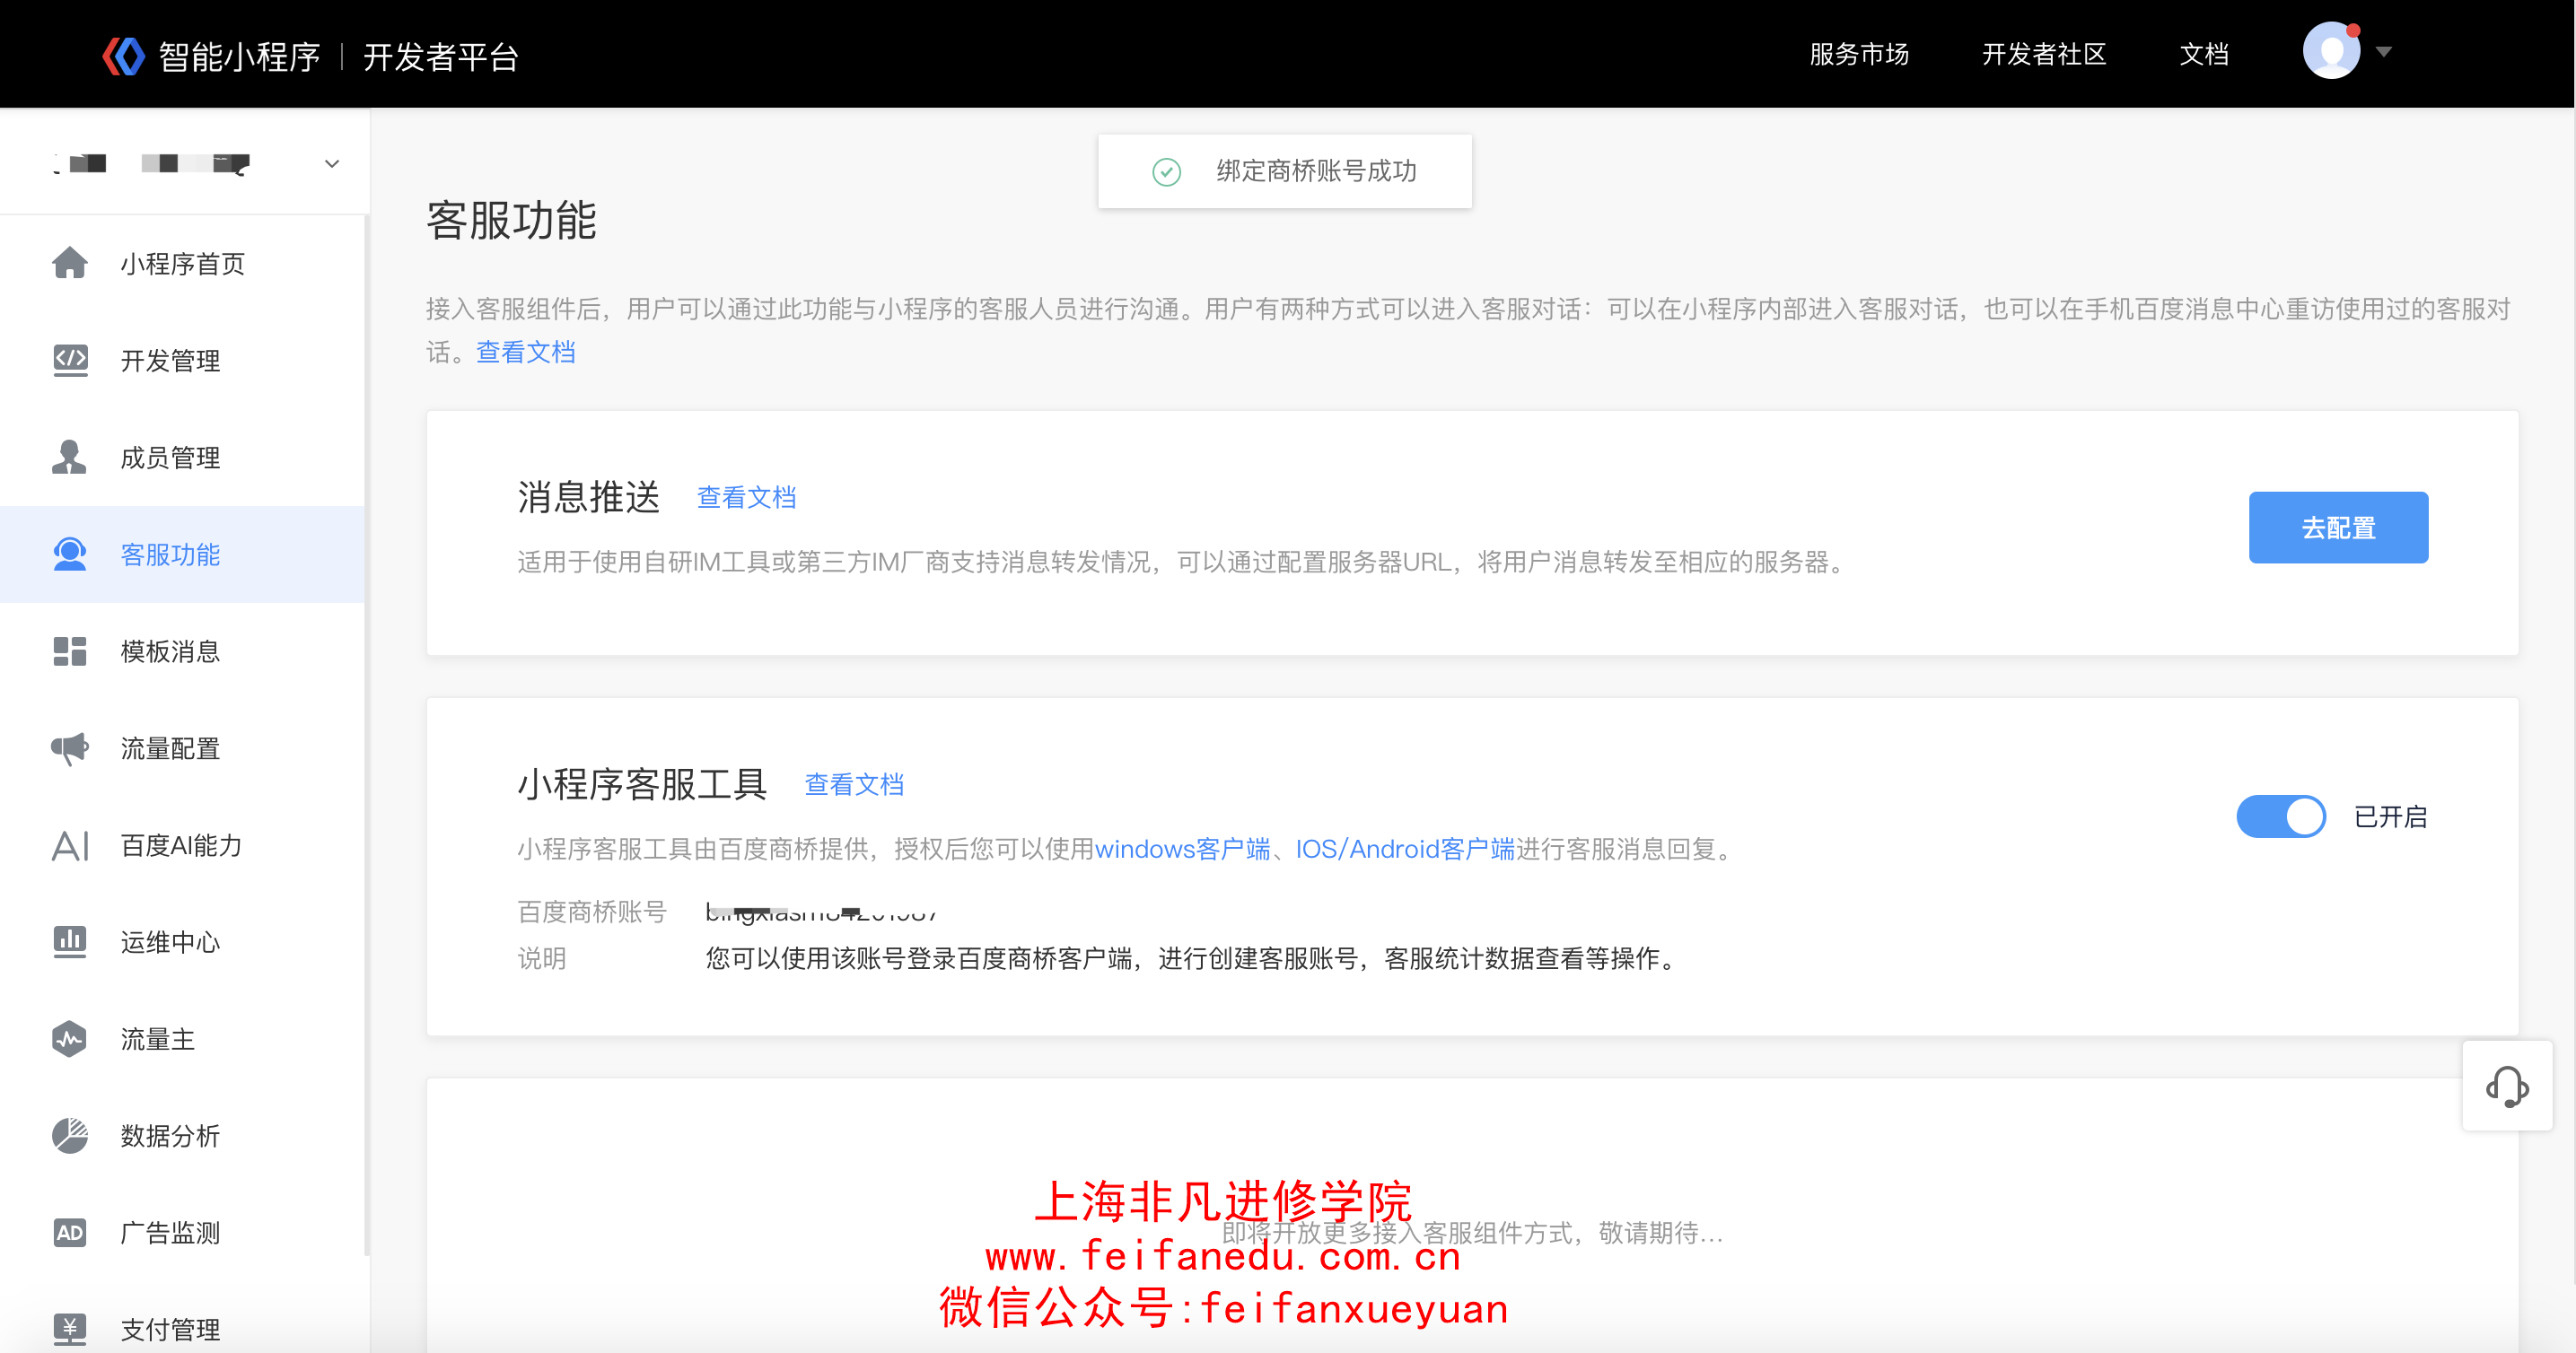Click the AI icon beside 百度AI能力

coord(70,845)
